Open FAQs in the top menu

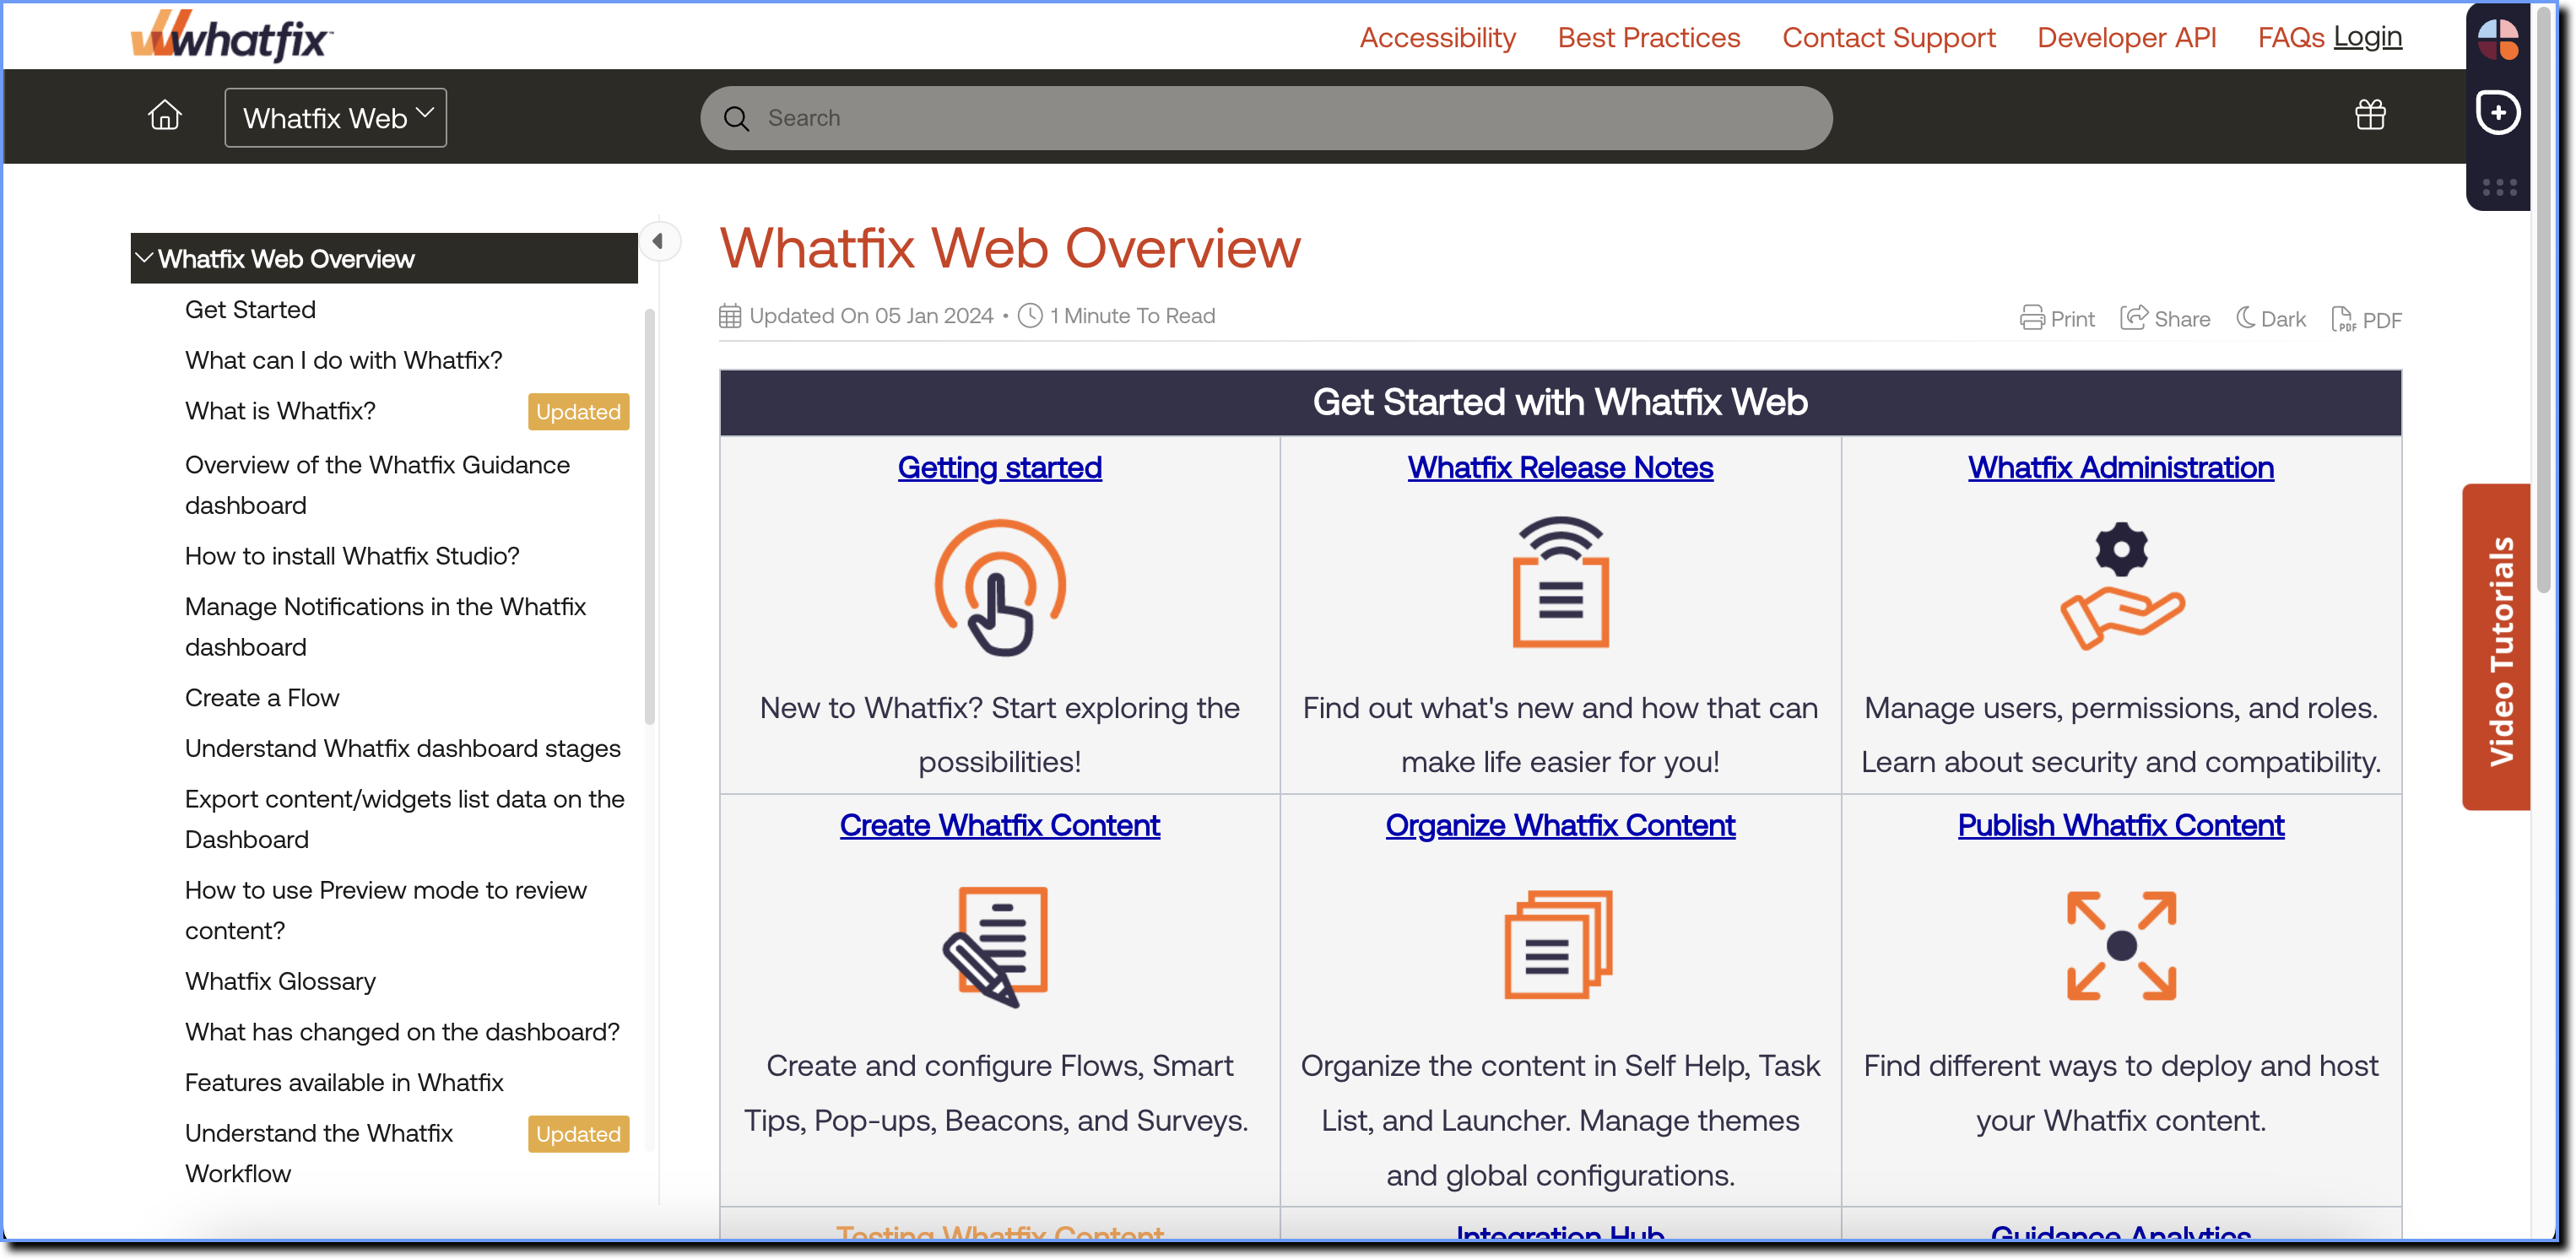point(2290,37)
